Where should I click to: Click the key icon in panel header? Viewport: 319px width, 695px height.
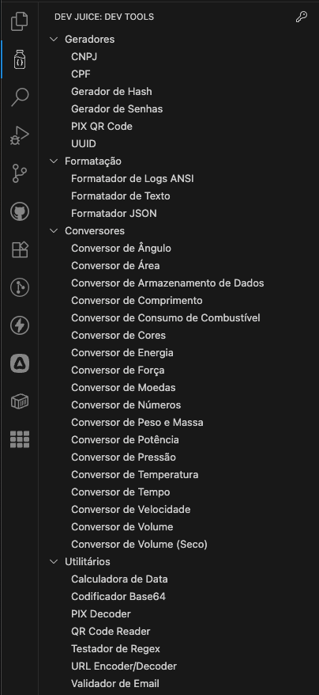(x=302, y=17)
